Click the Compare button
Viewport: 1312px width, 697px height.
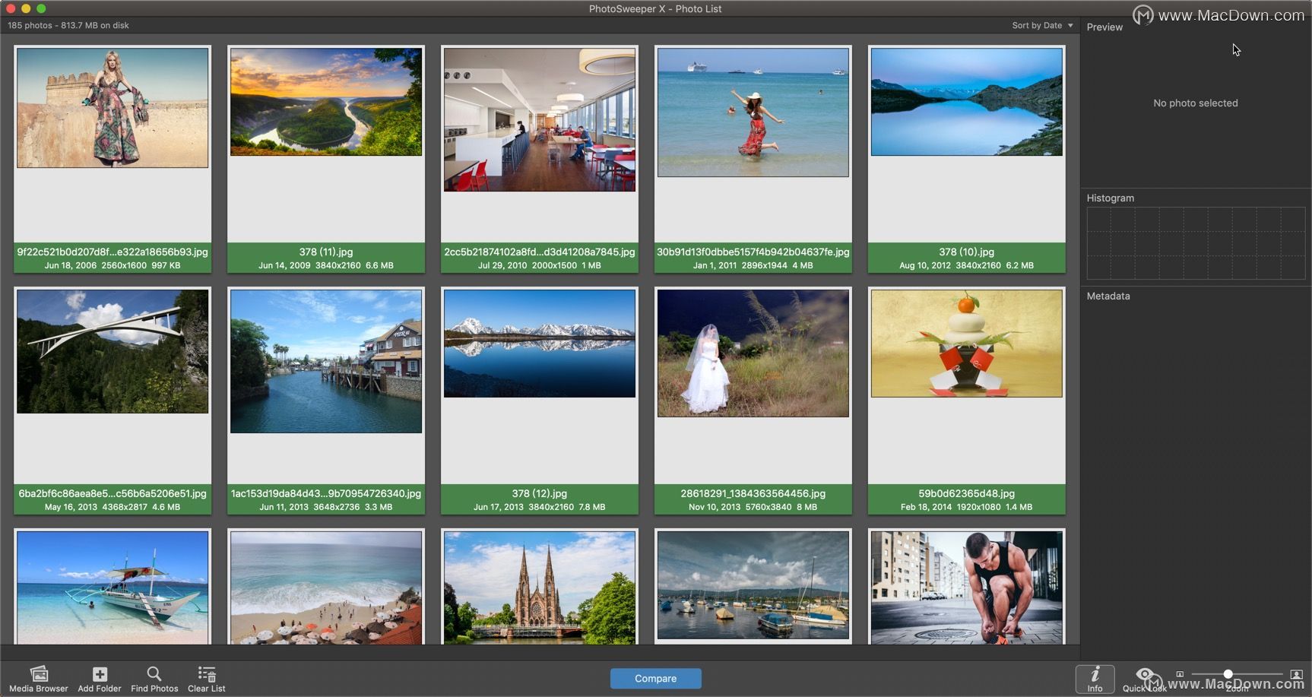click(655, 678)
